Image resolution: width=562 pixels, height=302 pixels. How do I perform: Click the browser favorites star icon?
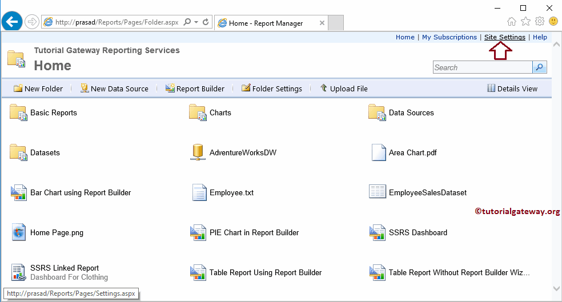coord(526,22)
